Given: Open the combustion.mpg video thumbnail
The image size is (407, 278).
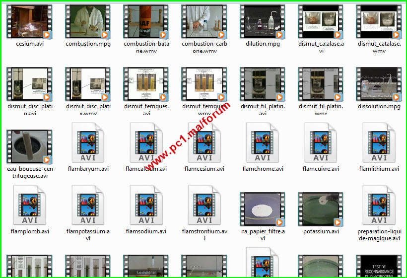Looking at the screenshot, I should 88,21.
